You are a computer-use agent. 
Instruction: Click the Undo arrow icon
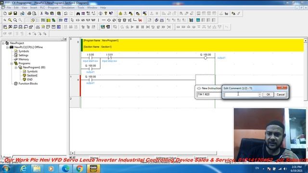coord(66,13)
